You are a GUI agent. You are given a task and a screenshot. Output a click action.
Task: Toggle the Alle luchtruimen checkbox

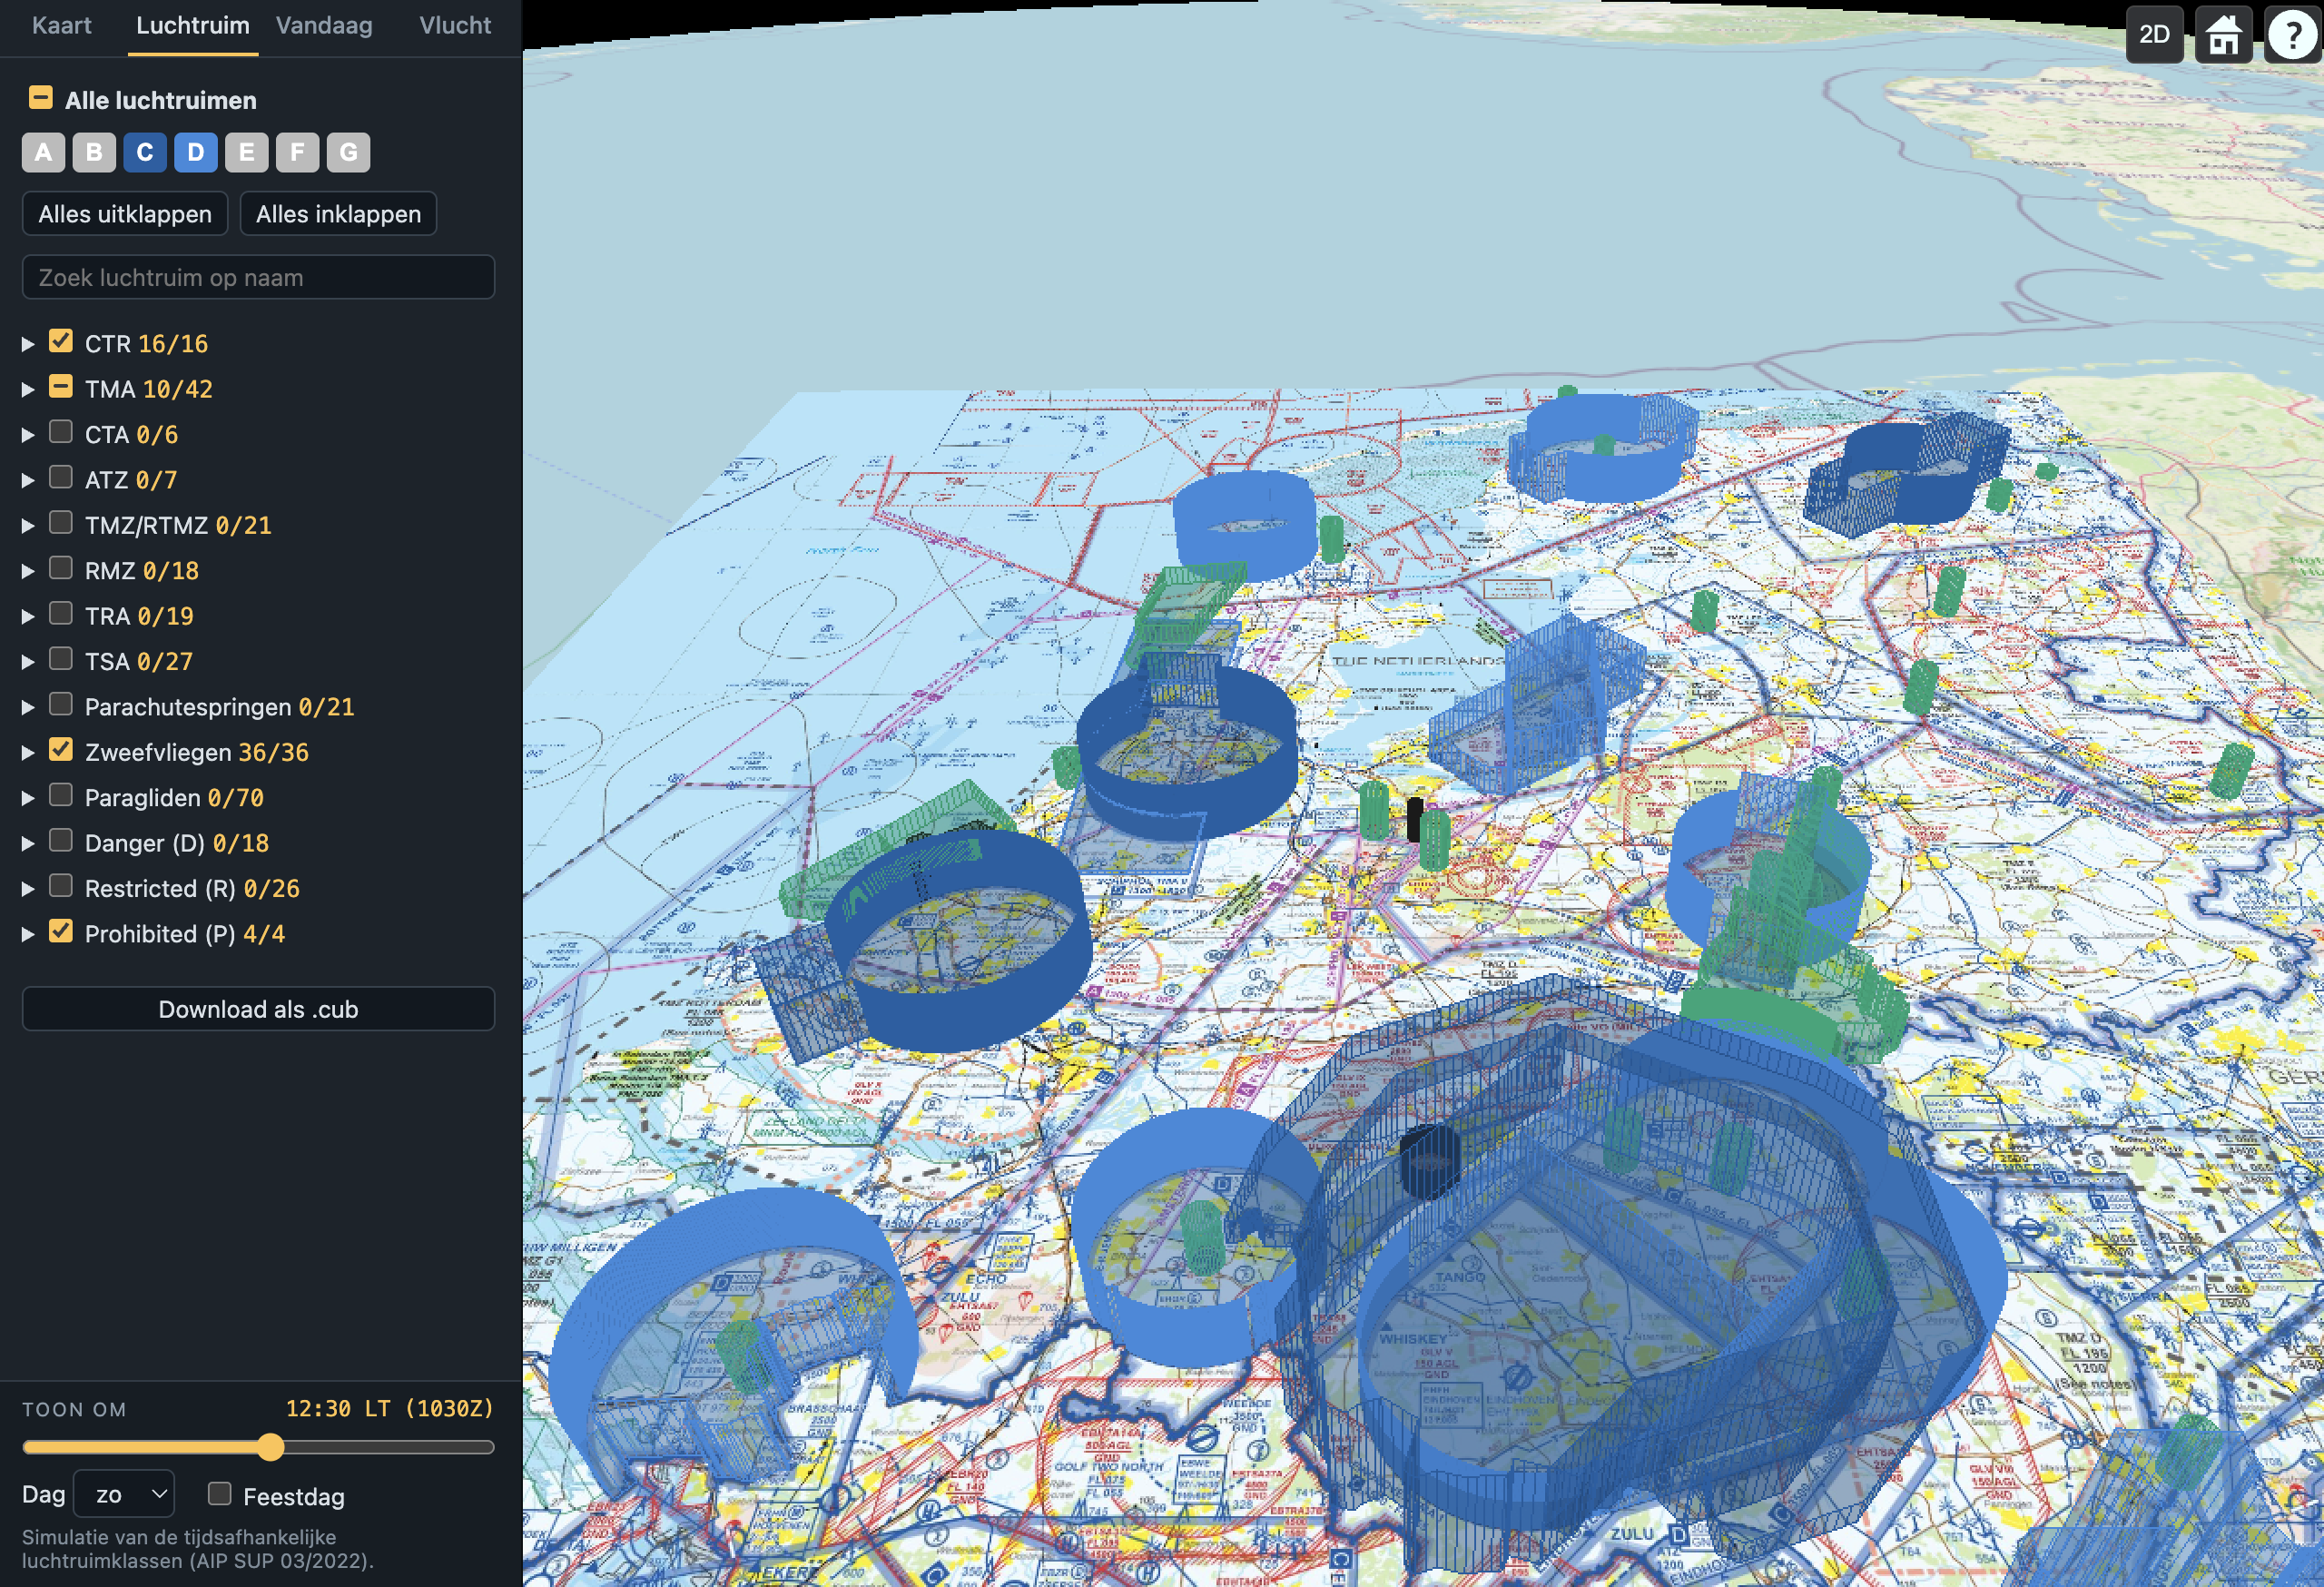tap(40, 98)
